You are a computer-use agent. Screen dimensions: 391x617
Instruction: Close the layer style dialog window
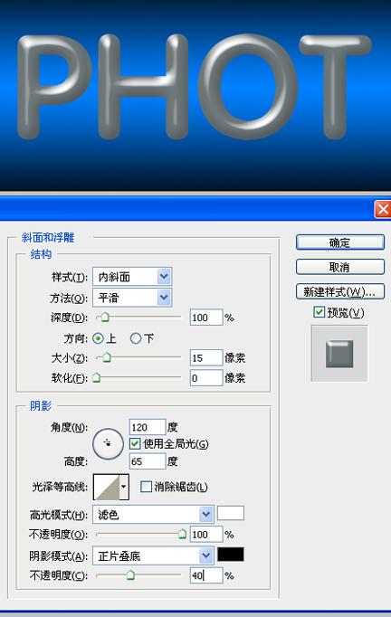(383, 209)
